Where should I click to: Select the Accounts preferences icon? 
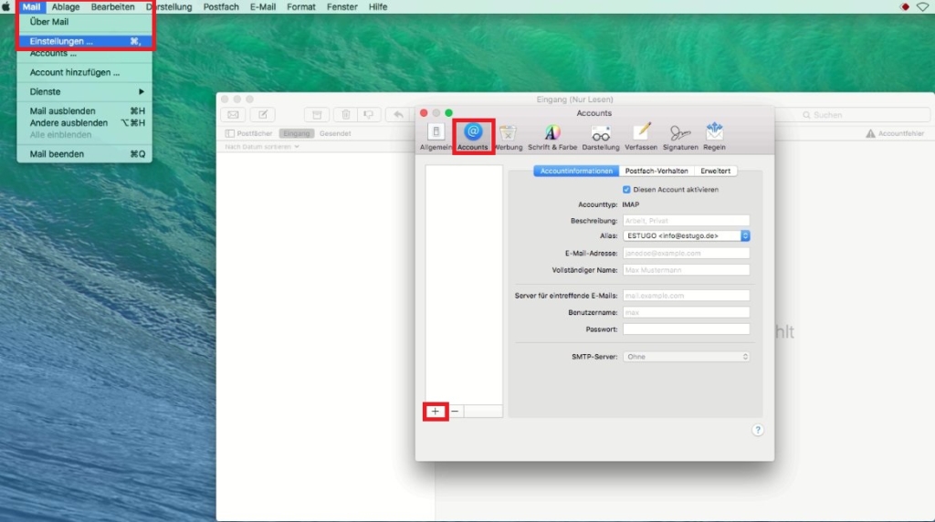pos(473,136)
